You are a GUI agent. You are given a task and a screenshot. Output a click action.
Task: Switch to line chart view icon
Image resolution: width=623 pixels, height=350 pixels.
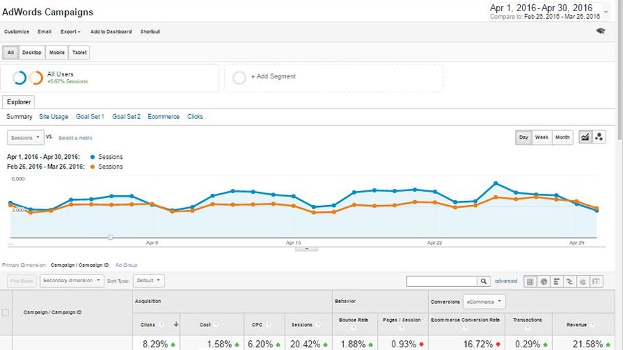pos(585,137)
